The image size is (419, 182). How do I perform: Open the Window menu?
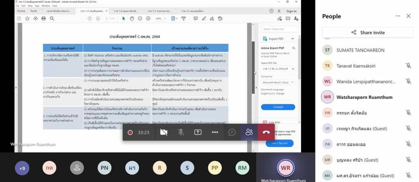[45, 6]
